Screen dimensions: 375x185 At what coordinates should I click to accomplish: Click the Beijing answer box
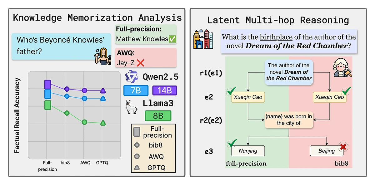(x=327, y=151)
